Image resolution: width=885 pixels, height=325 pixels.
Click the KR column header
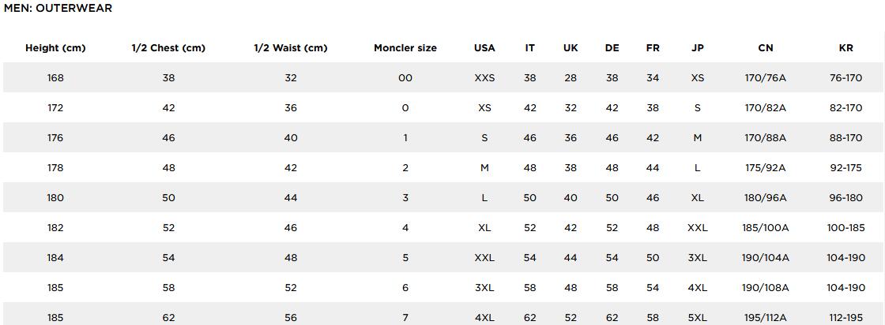(x=845, y=48)
